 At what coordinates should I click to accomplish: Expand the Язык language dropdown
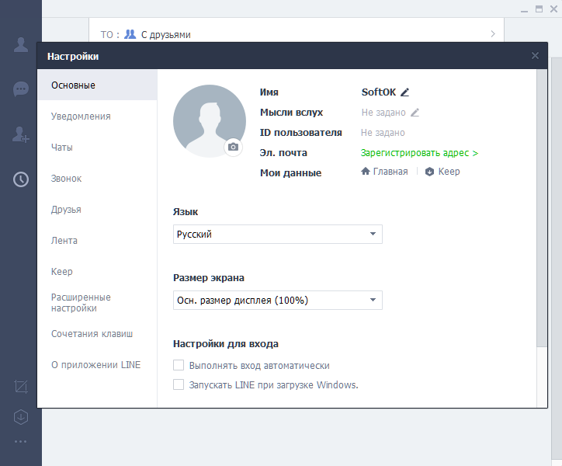tap(278, 234)
